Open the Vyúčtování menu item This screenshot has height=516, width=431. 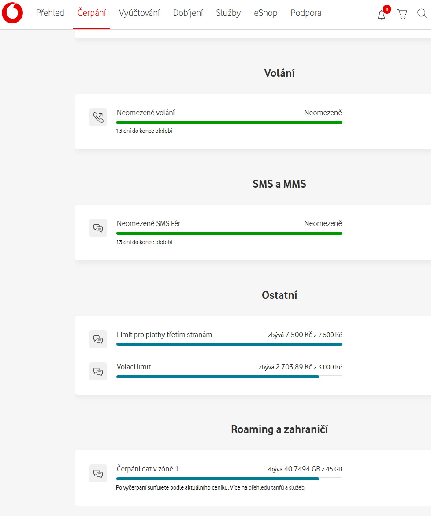(139, 13)
